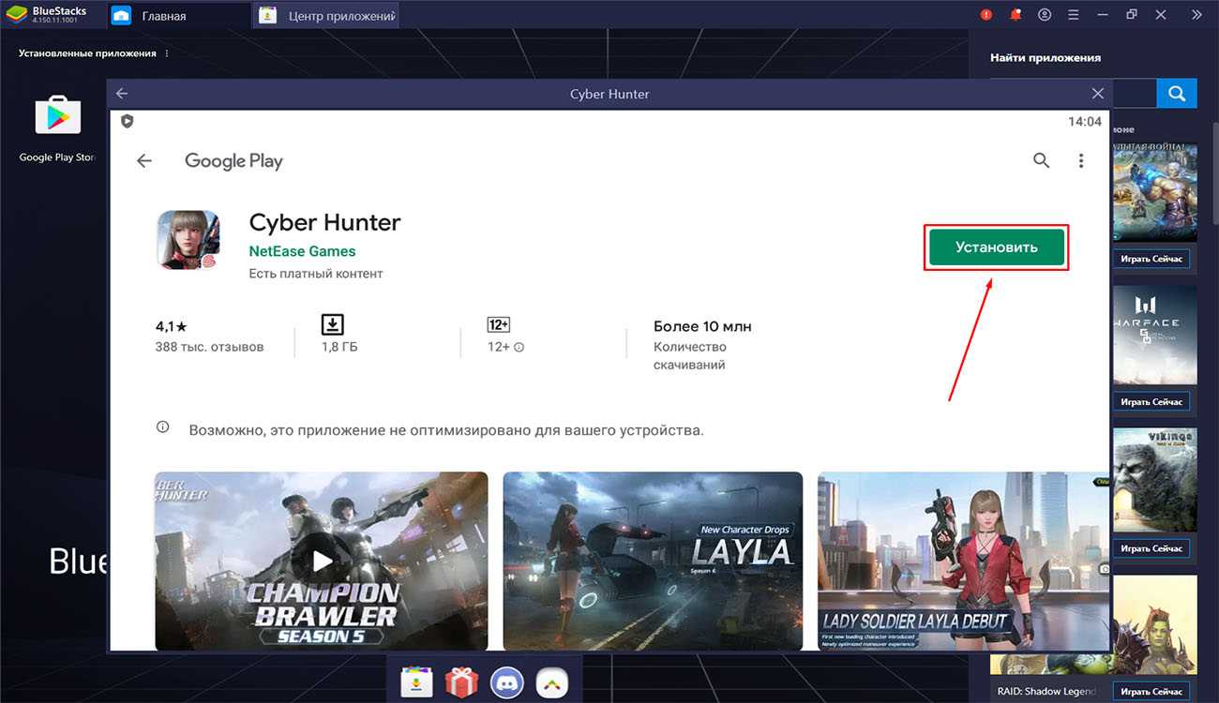Close the Cyber Hunter popup window

pos(1098,94)
